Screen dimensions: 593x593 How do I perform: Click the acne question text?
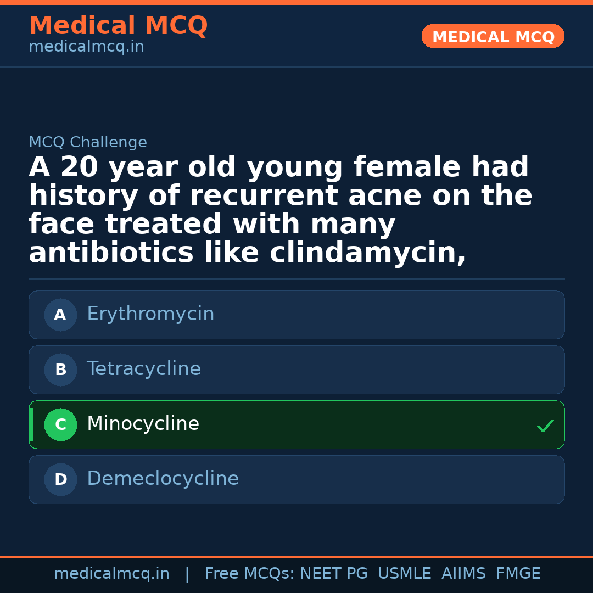pyautogui.click(x=280, y=210)
